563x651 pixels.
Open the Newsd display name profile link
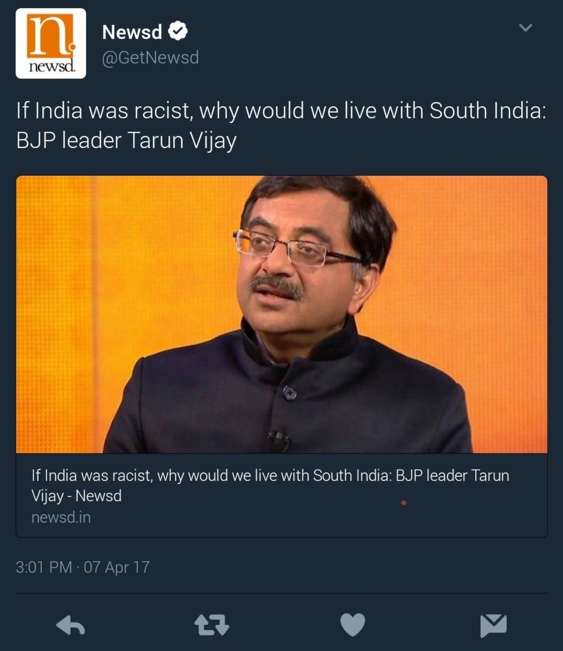(x=132, y=32)
